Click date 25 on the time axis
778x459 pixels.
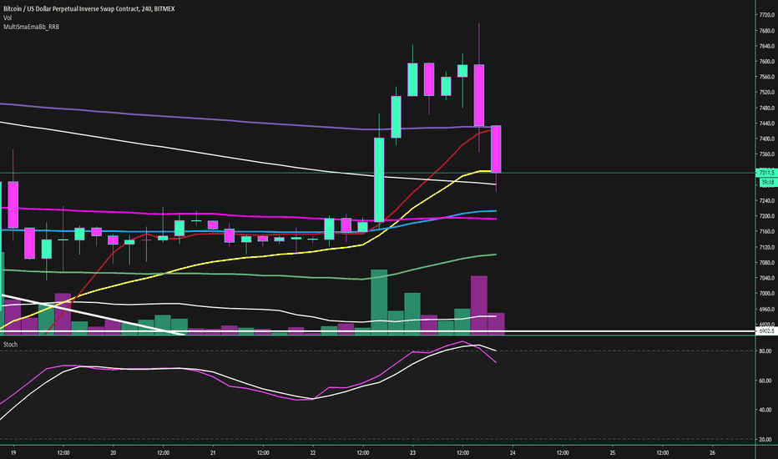pos(612,453)
